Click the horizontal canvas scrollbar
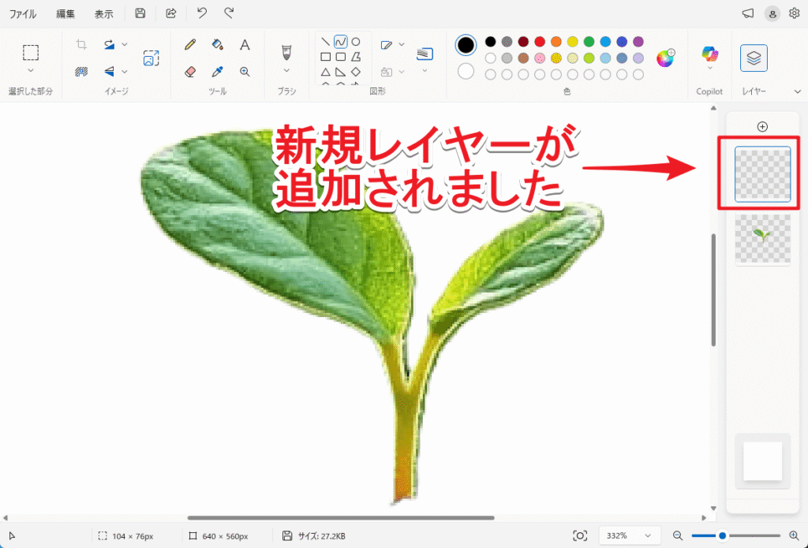The width and height of the screenshot is (808, 548). click(341, 517)
